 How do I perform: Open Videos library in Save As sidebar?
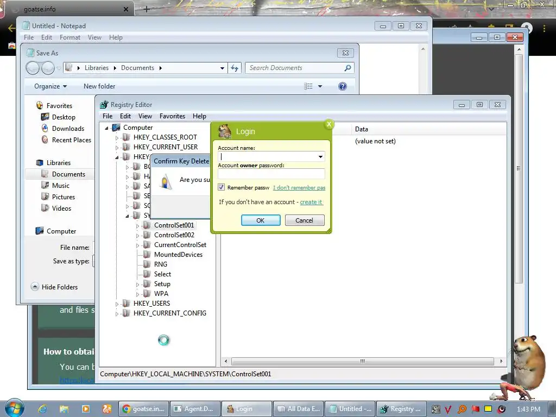56,208
